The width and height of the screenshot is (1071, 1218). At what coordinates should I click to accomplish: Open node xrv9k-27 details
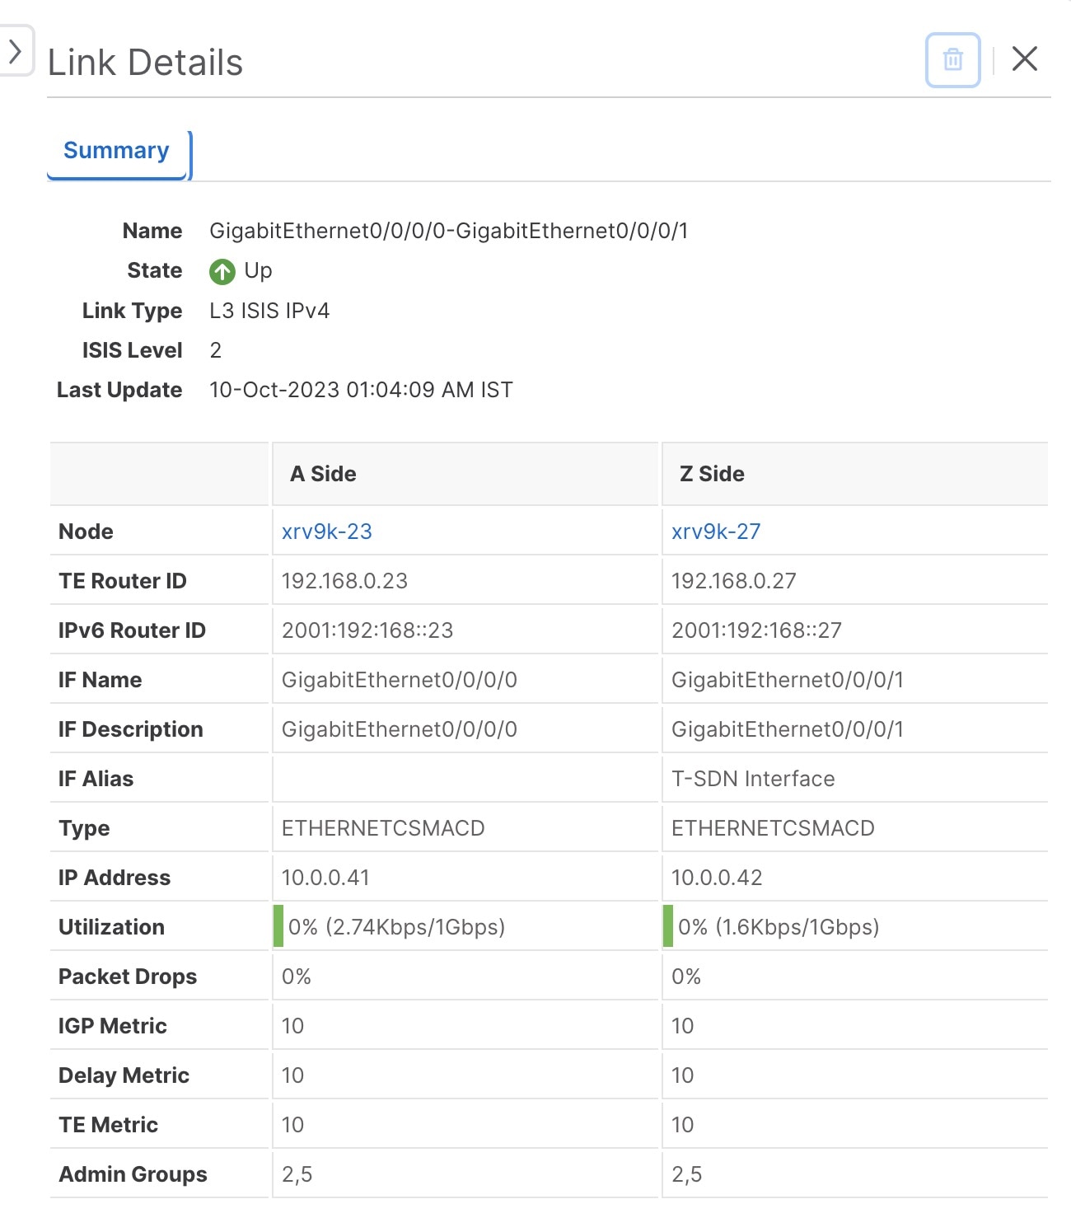[716, 532]
